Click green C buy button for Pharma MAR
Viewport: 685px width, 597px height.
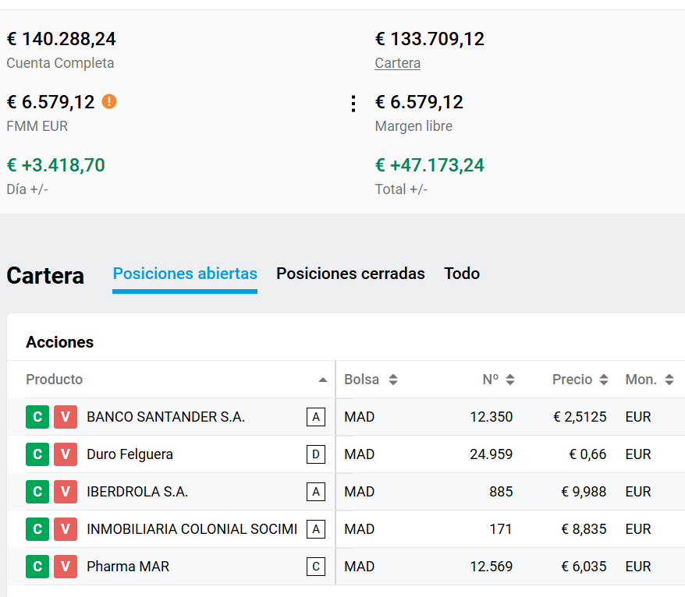tap(37, 567)
